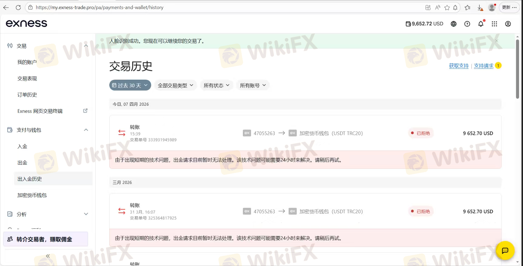523x266 pixels.
Task: Dismiss the 人脸识别成功 notification banner
Action: click(497, 41)
